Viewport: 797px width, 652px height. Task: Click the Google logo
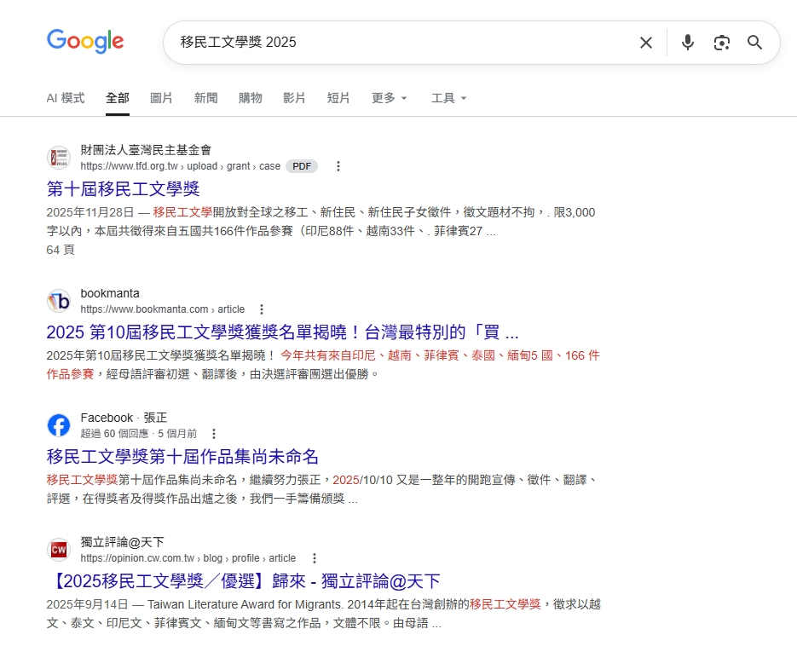point(85,41)
